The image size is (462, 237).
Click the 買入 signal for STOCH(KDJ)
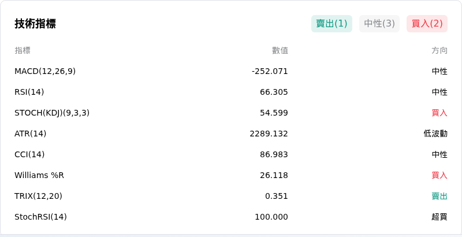point(439,113)
